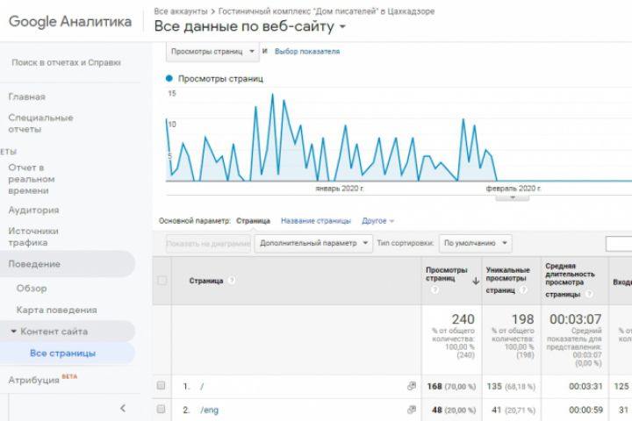This screenshot has height=421, width=632.
Task: Click the Google Аналитика logo
Action: pyautogui.click(x=68, y=20)
